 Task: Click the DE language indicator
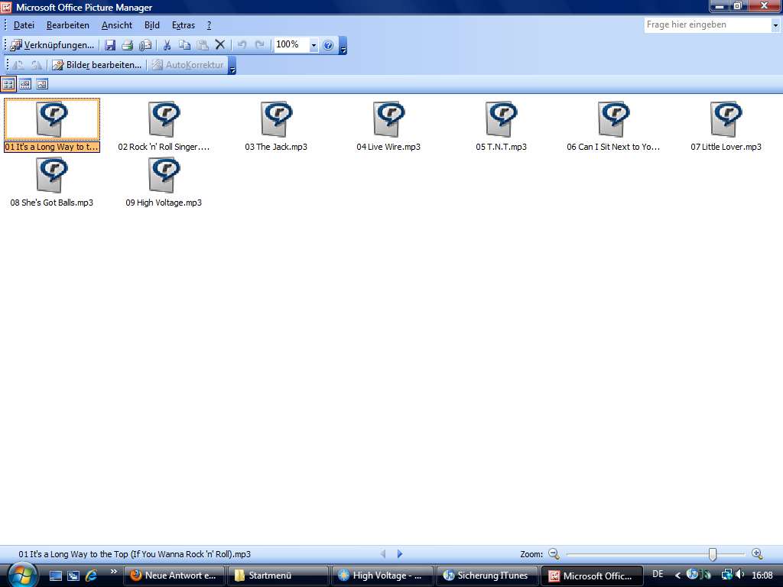pos(658,575)
